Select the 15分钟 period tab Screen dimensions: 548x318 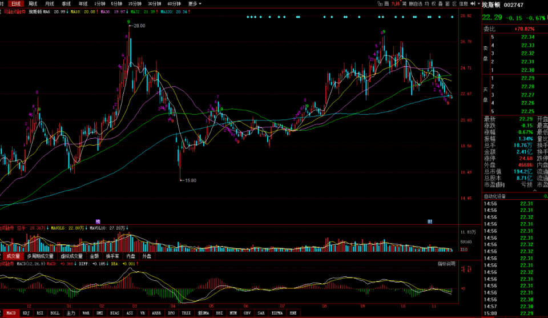(x=135, y=4)
